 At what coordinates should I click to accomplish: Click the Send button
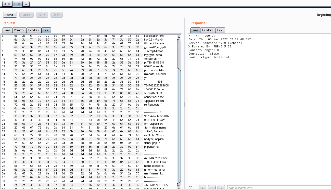pos(10,15)
